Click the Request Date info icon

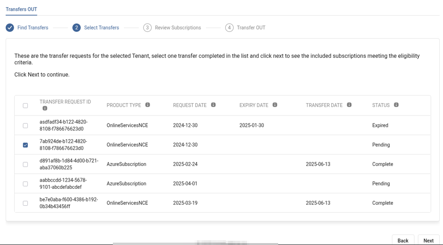click(x=213, y=105)
